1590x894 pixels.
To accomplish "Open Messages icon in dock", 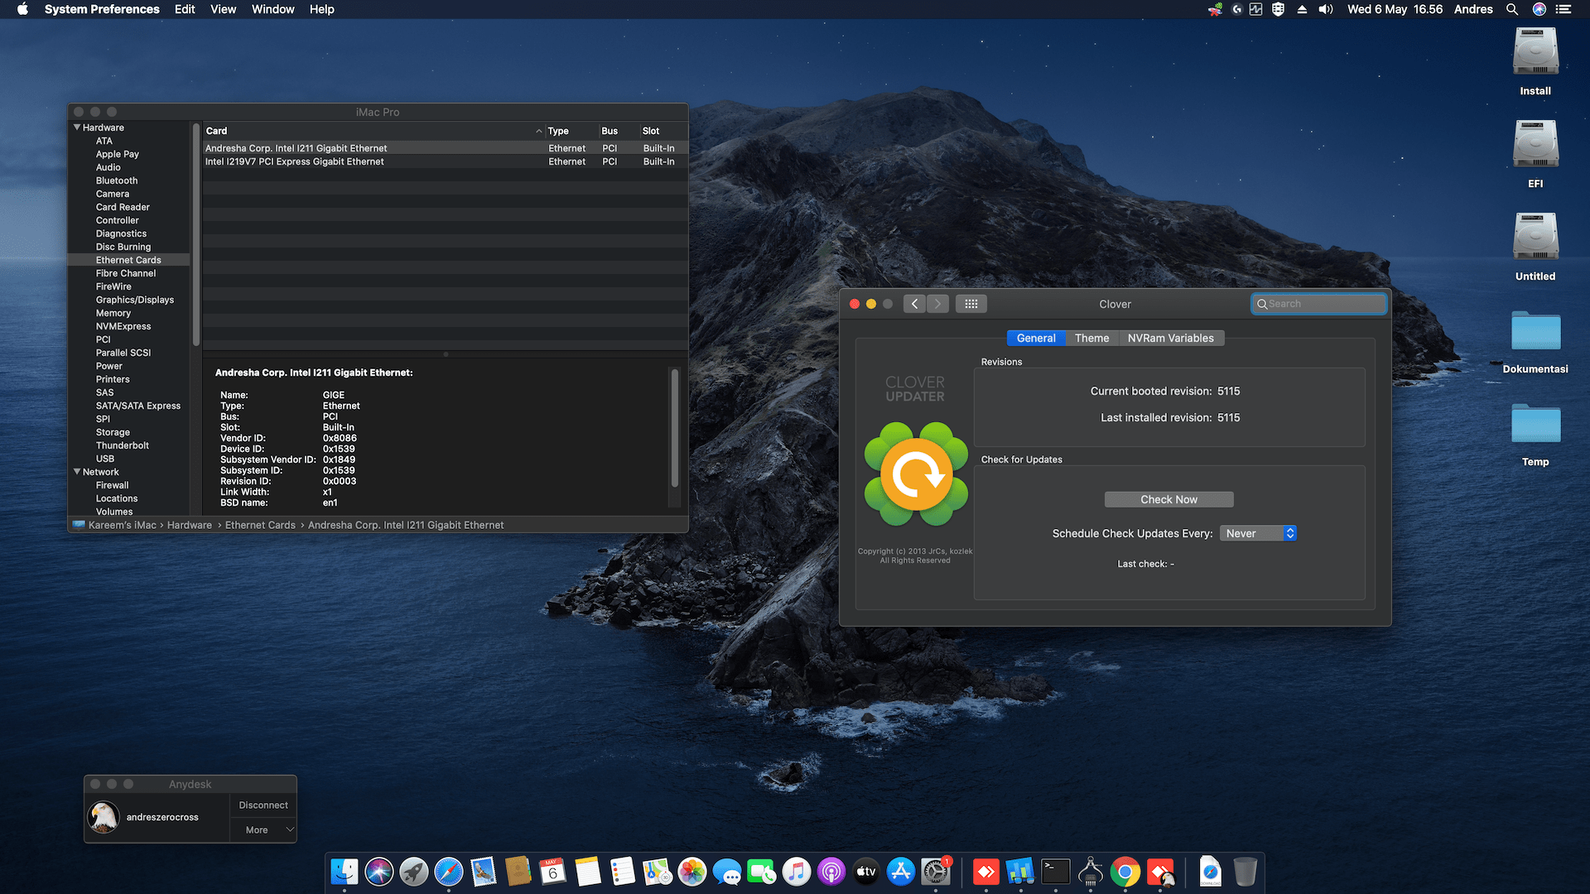I will click(x=727, y=872).
